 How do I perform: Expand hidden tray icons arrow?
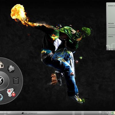[107, 113]
